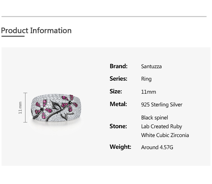
Task: Click the Size label
Action: [116, 91]
